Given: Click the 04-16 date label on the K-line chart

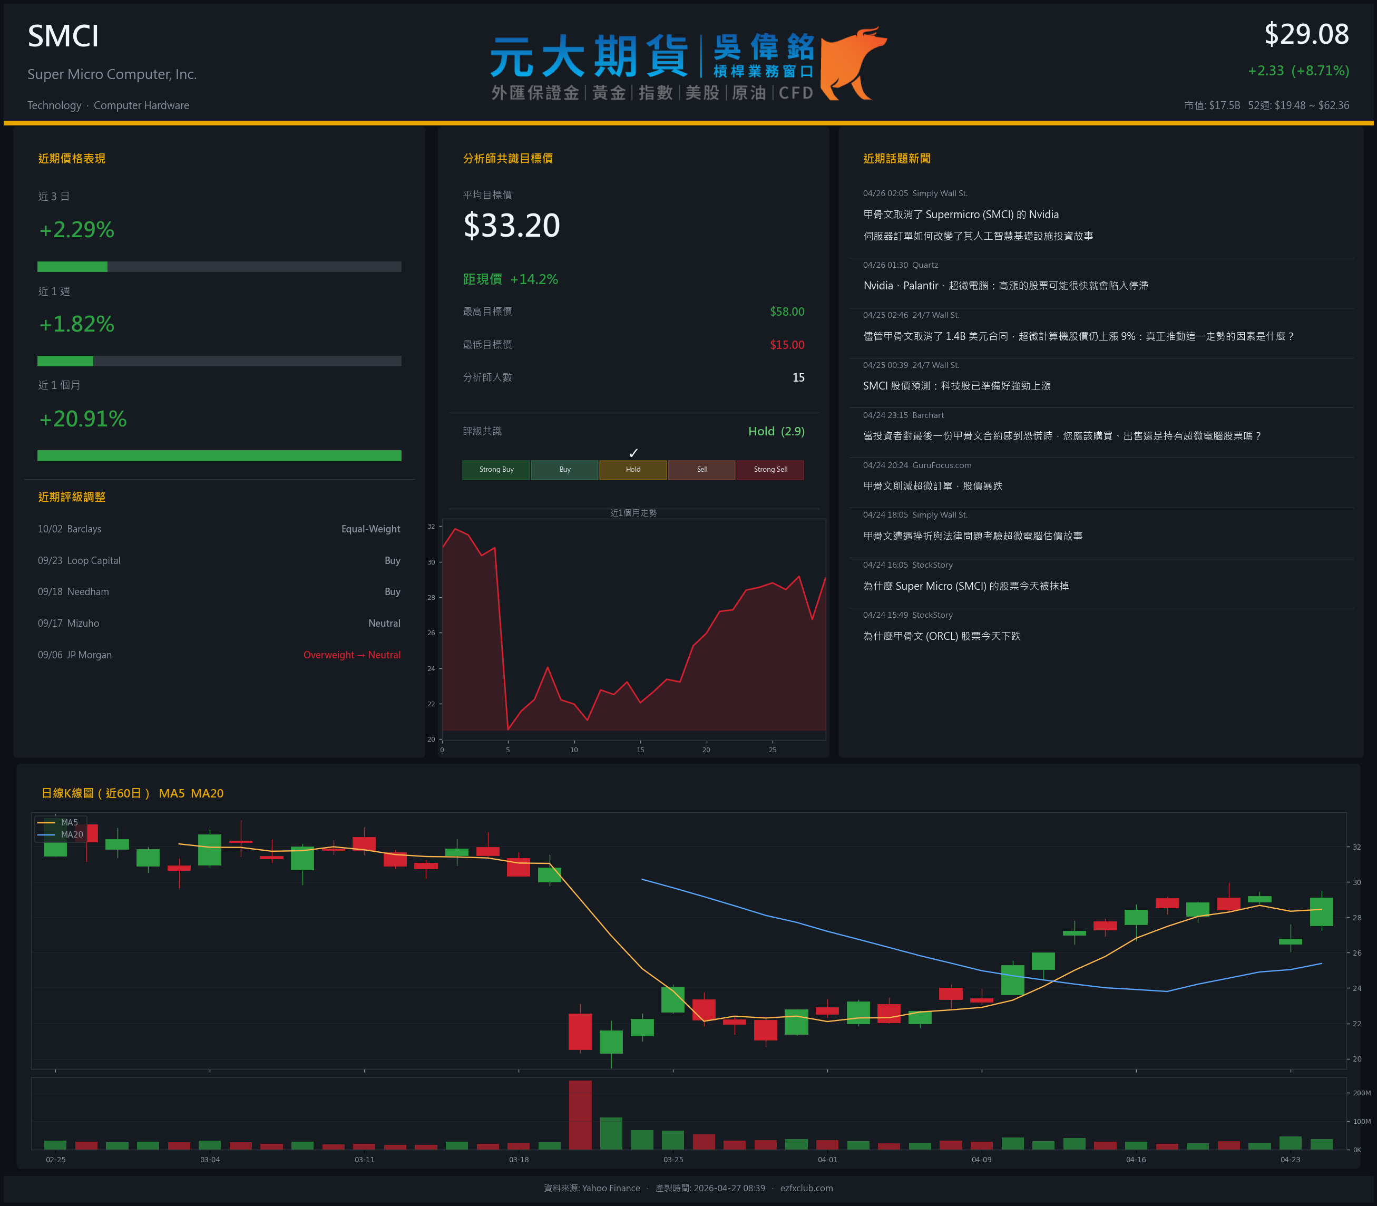Looking at the screenshot, I should point(1136,1160).
